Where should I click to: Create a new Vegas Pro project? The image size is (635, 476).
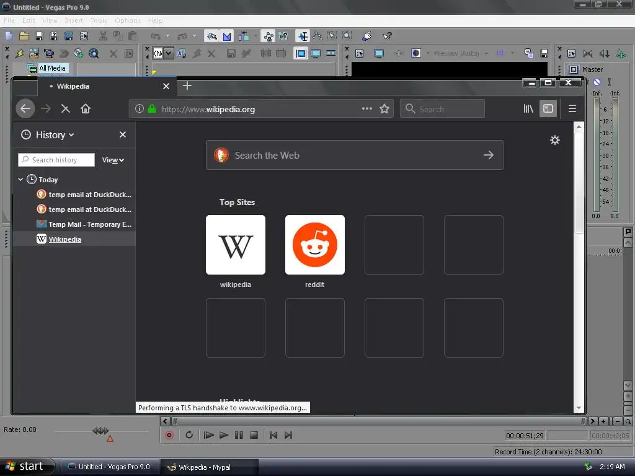coord(9,36)
